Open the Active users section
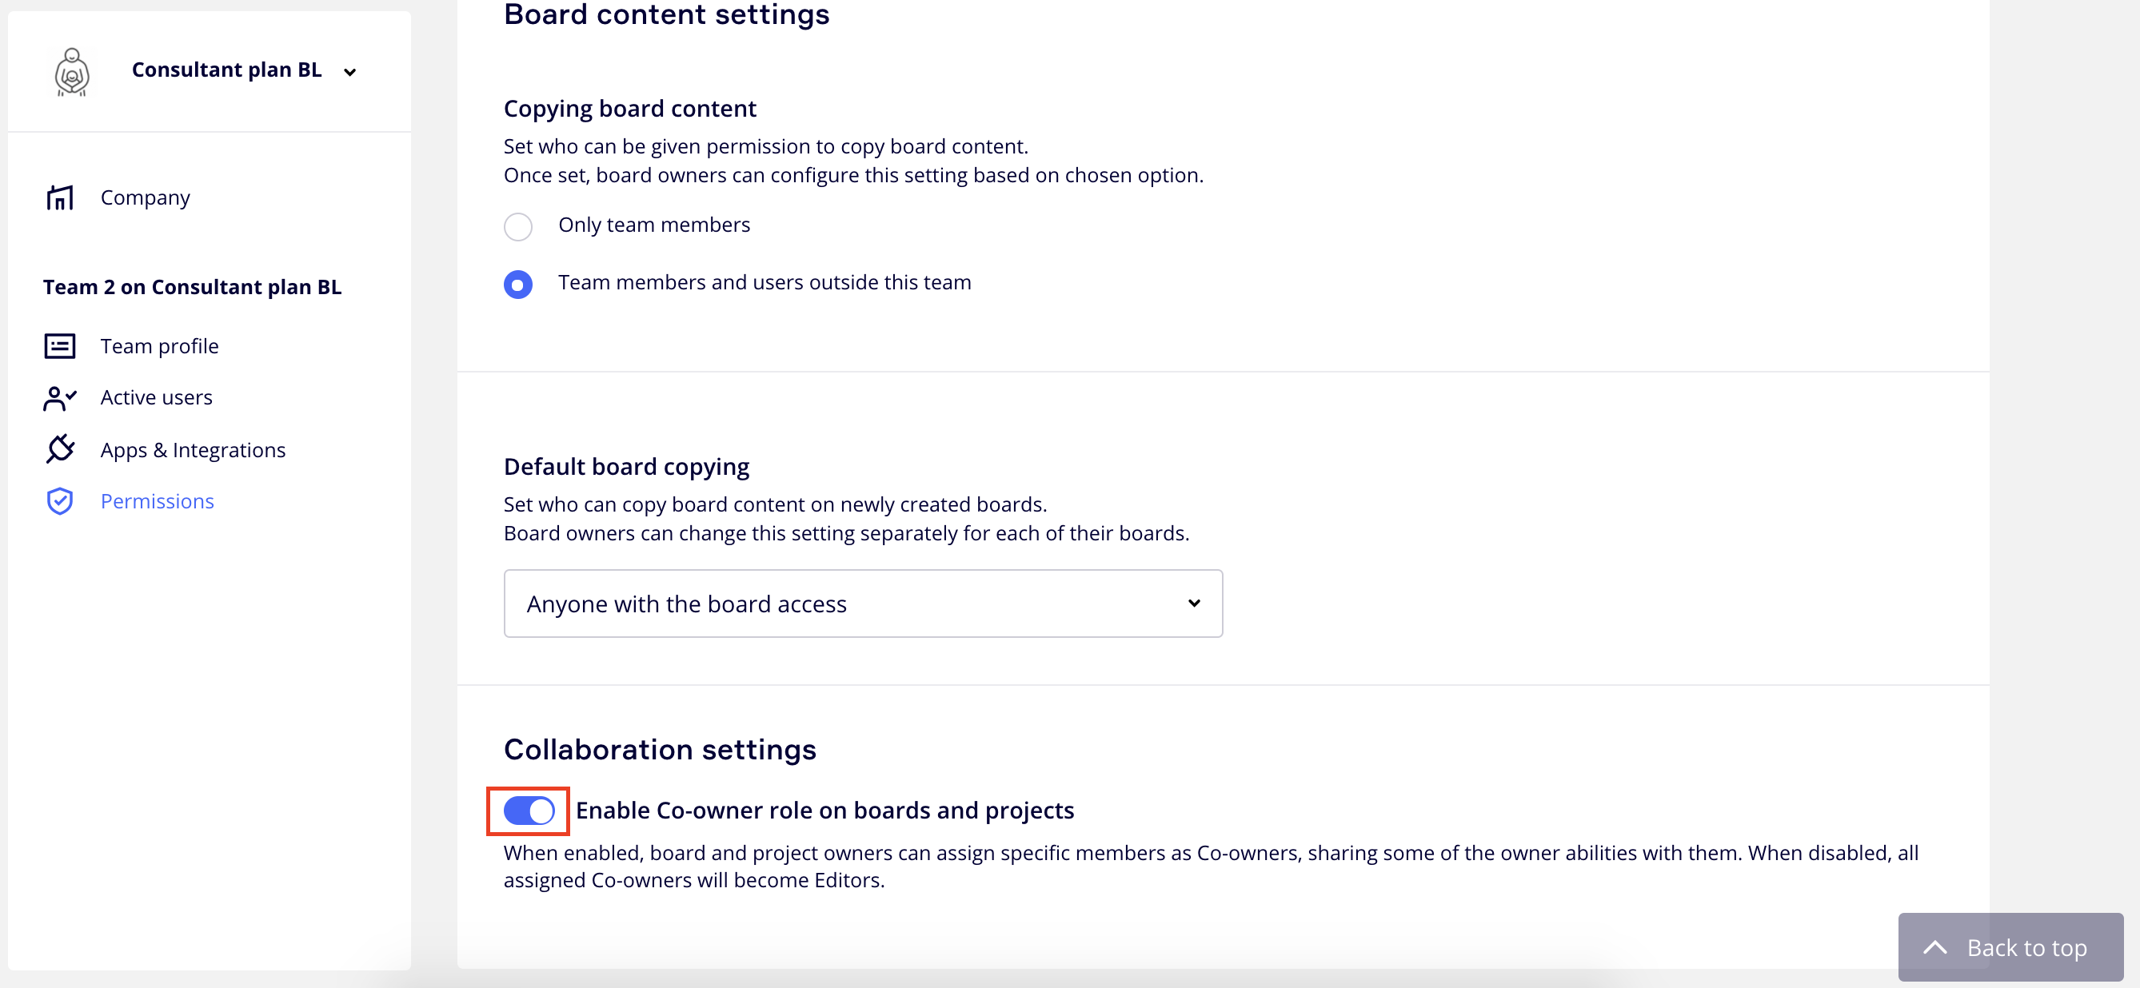 (156, 398)
